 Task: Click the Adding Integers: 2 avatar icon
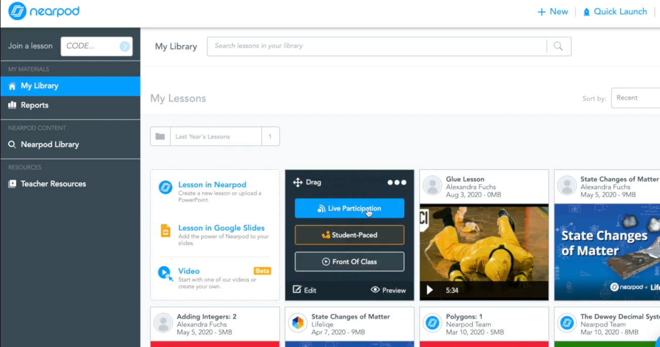tap(163, 323)
